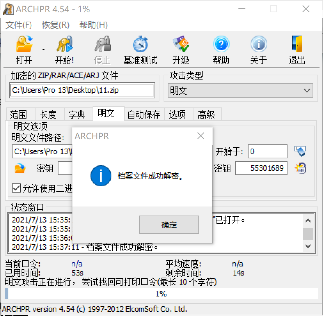Click the blue info icon in dialog
This screenshot has width=323, height=316.
(x=101, y=176)
